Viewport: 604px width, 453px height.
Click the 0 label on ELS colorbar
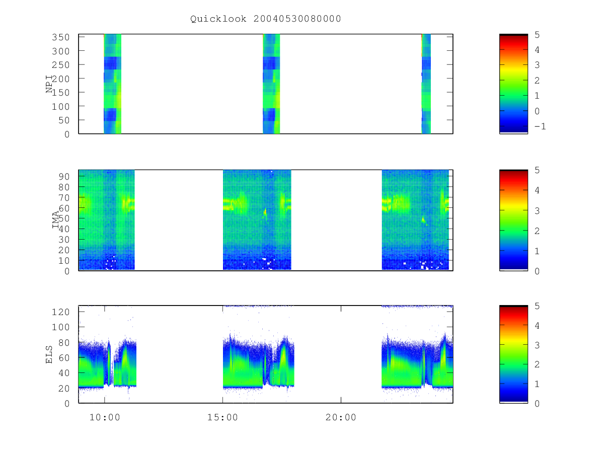(537, 403)
